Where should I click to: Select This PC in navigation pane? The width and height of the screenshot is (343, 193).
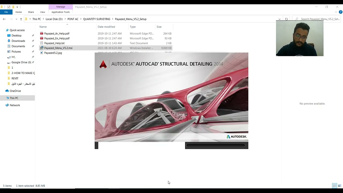[x=14, y=98]
